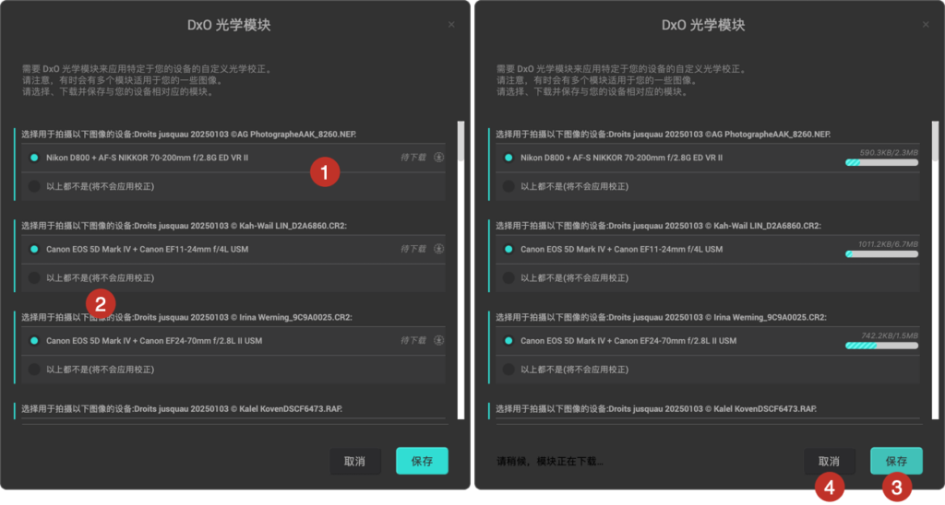The height and width of the screenshot is (505, 945).
Task: Select Canon EF11-24mm radio button in right dialog
Action: pos(508,249)
